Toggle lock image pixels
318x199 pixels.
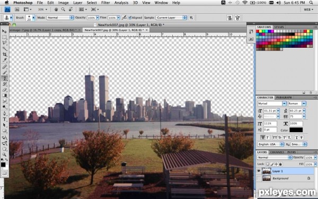pos(272,164)
